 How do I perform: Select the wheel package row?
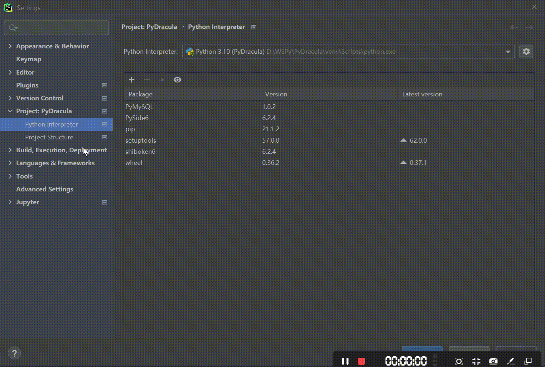coord(329,162)
